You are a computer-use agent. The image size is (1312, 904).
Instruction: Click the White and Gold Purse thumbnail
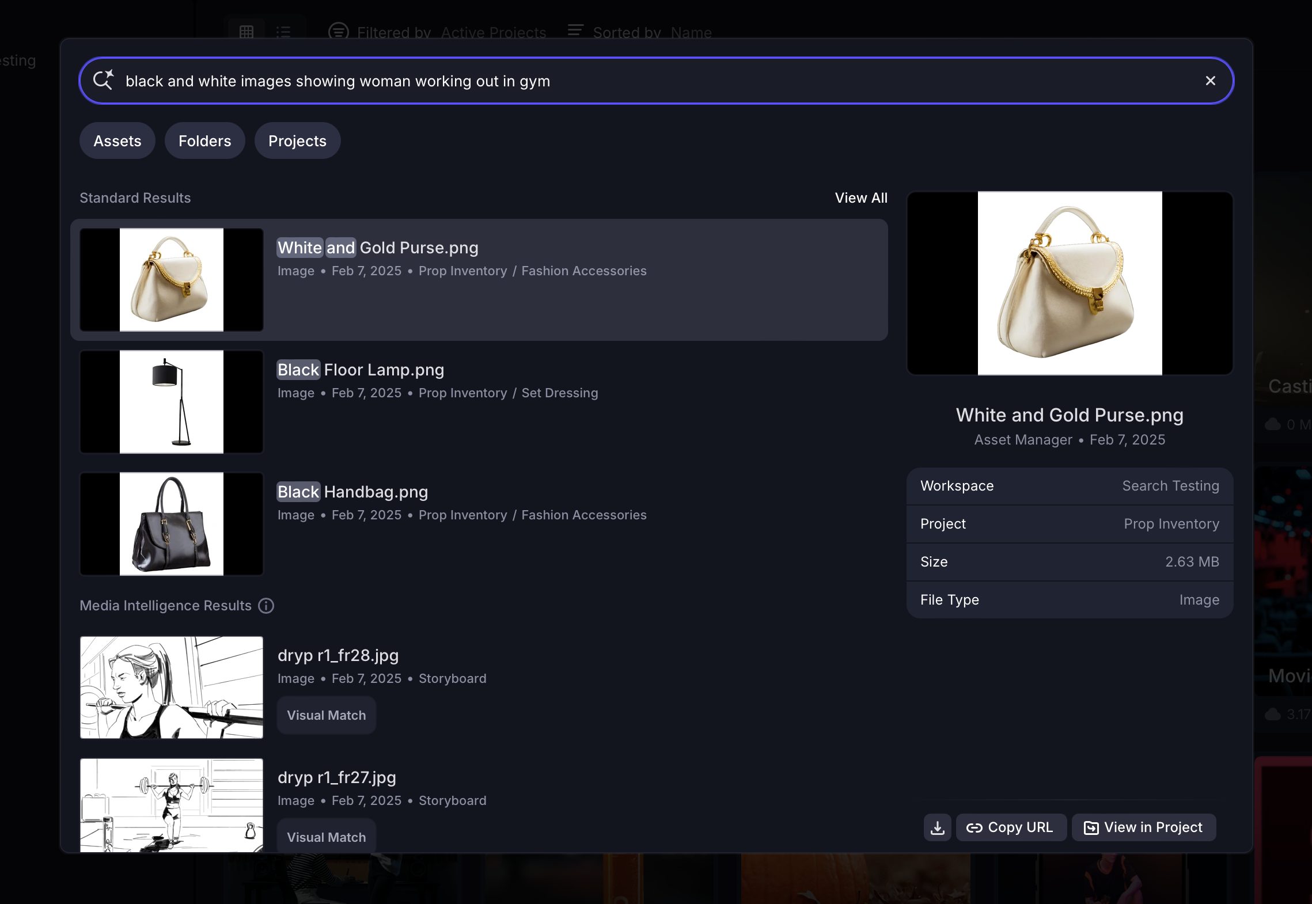172,280
